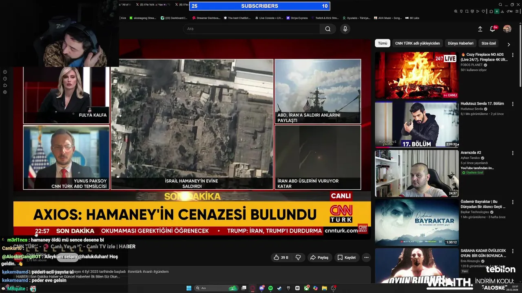Screen dimensions: 522x293
Task: Open the 6K Labs bookmark
Action: pos(412,18)
